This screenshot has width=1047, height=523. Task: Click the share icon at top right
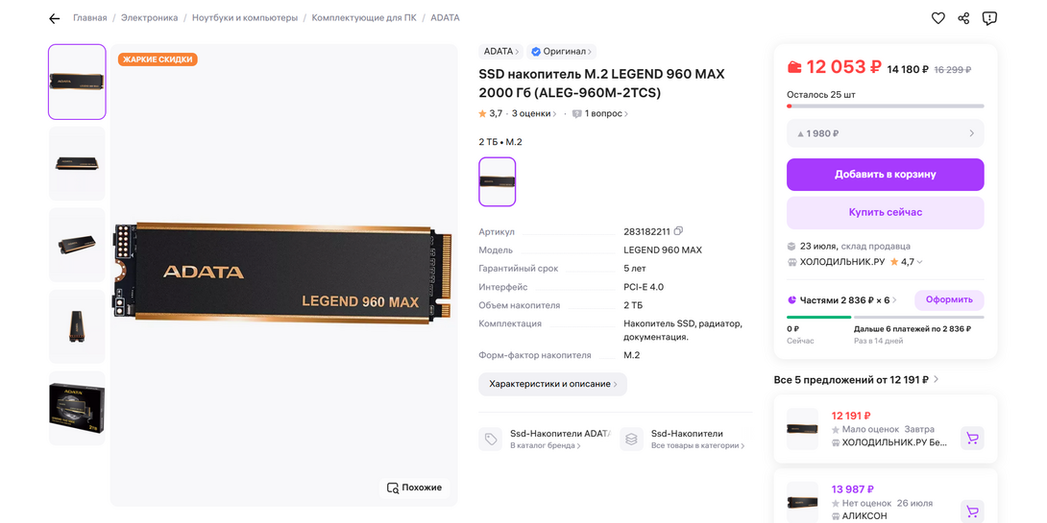tap(963, 18)
